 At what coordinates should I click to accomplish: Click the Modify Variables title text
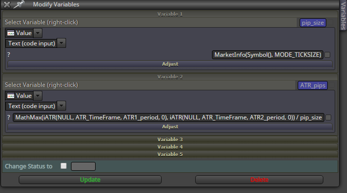coord(56,4)
